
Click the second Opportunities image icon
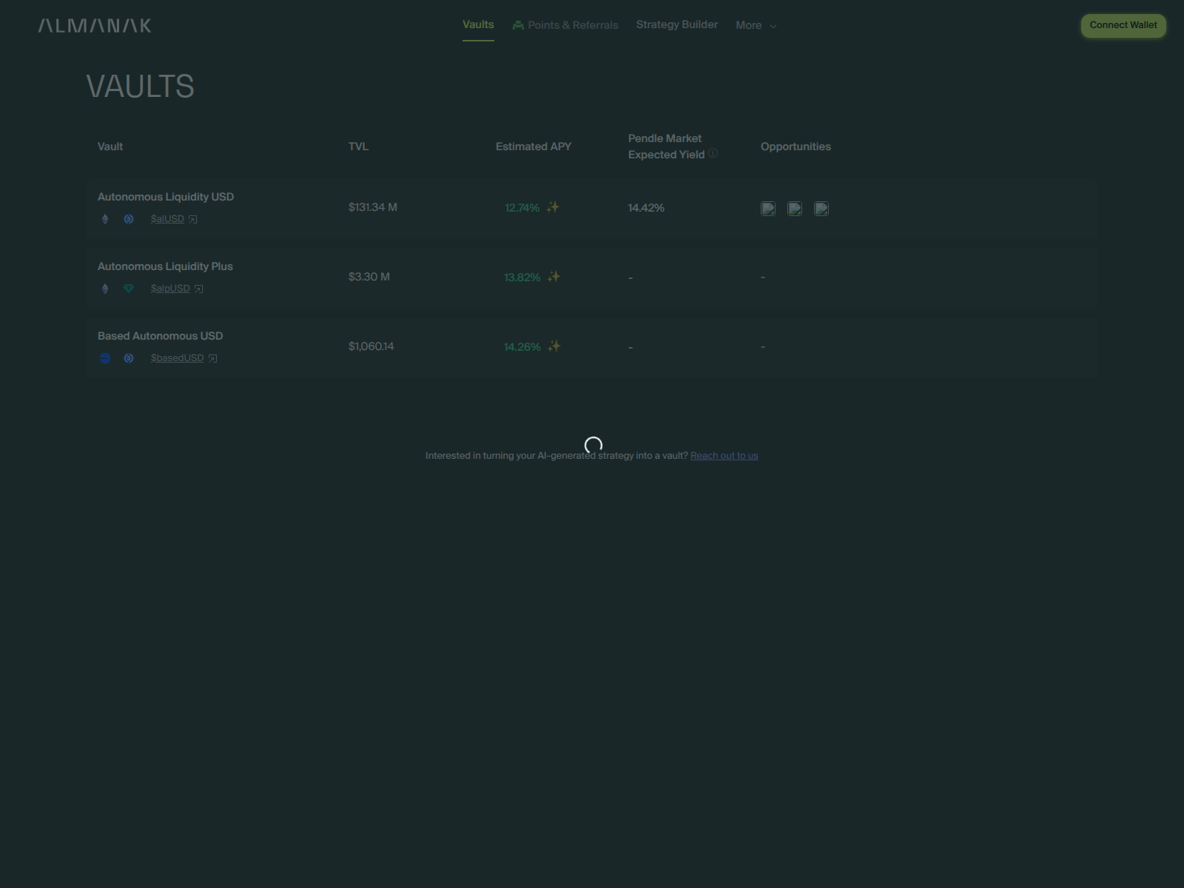point(795,209)
